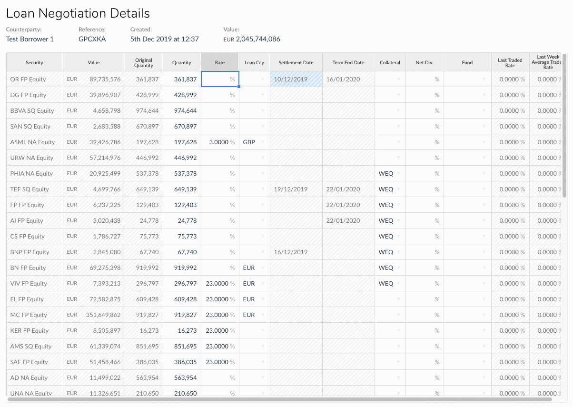
Task: Click the Original Quantity column header
Action: (x=144, y=62)
